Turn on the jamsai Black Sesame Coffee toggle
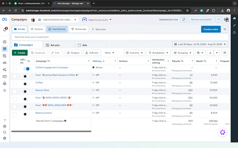Viewport: 238px width, 148px height. (x=26, y=76)
